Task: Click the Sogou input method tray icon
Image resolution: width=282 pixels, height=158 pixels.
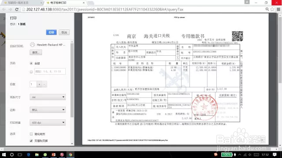Action: [216, 154]
